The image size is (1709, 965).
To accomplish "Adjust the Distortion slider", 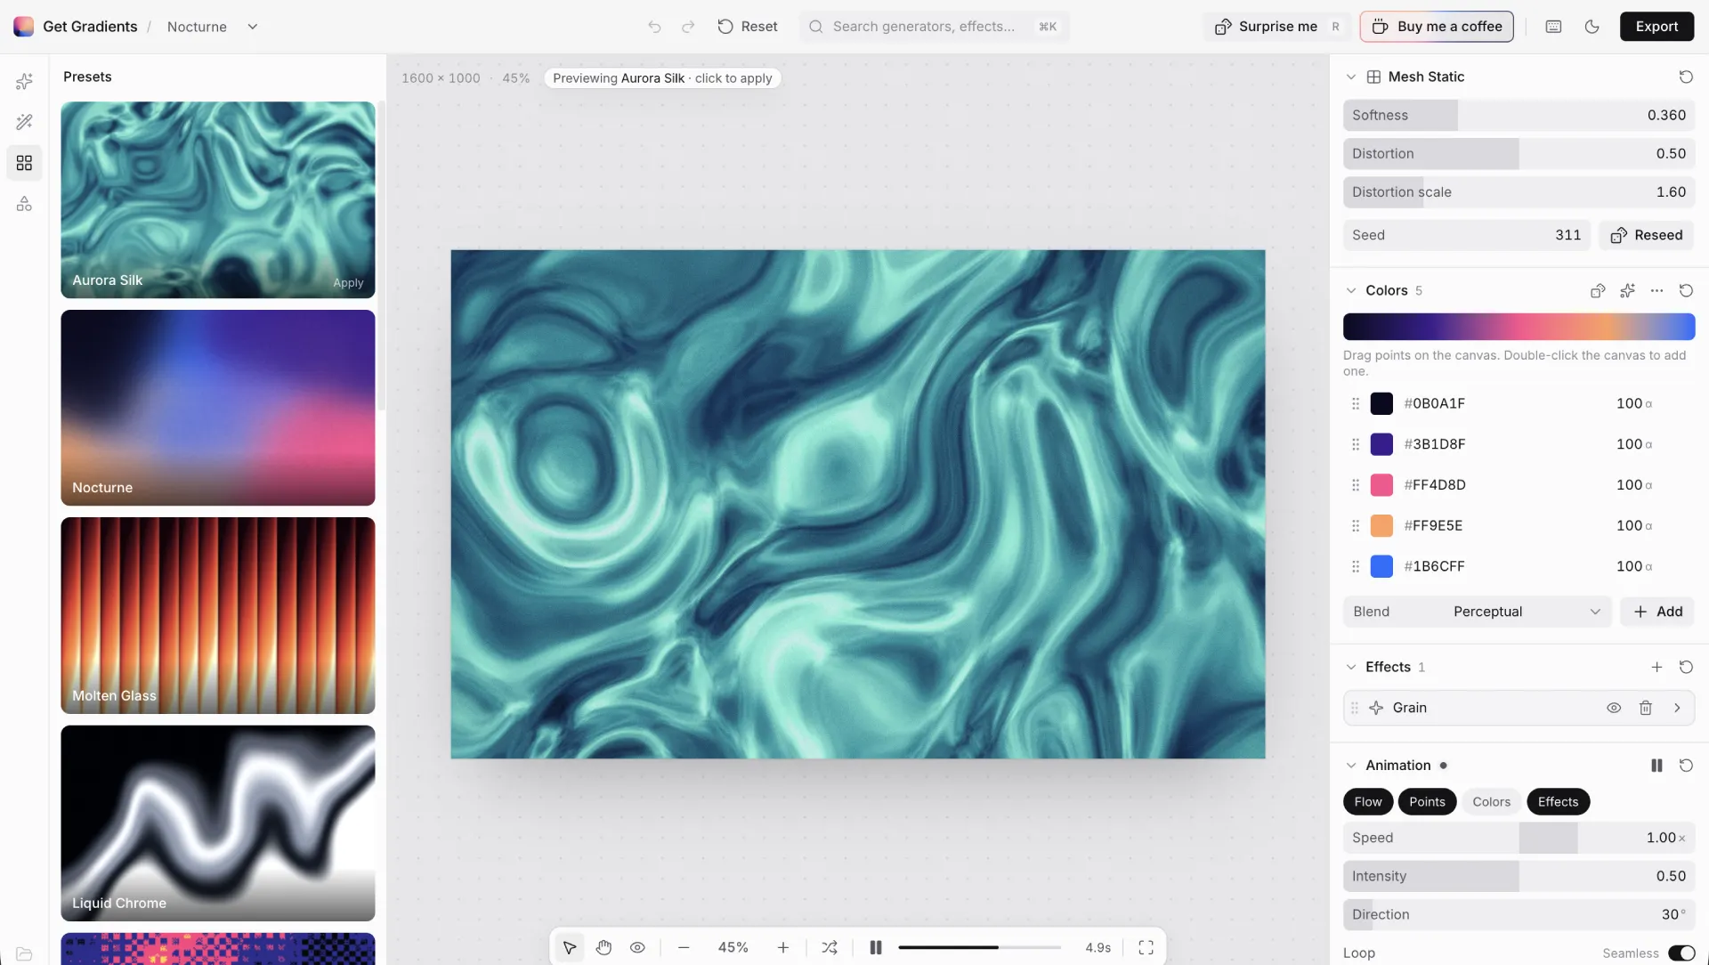I will pyautogui.click(x=1519, y=153).
